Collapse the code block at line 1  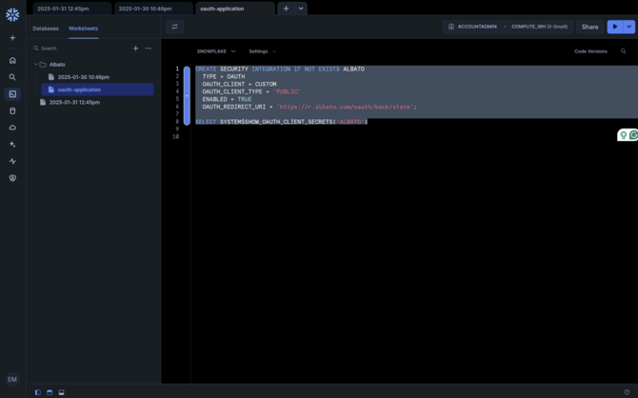187,95
